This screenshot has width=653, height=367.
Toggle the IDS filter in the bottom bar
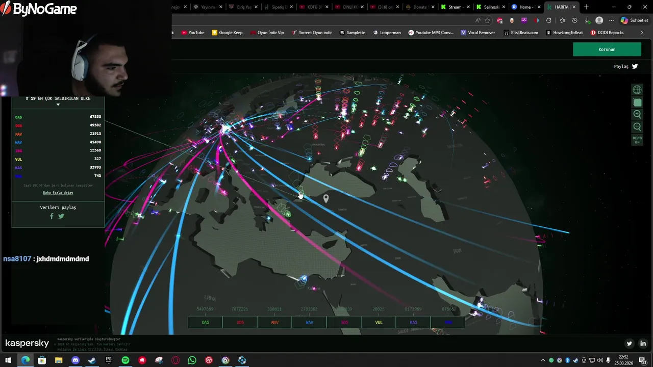pos(344,322)
